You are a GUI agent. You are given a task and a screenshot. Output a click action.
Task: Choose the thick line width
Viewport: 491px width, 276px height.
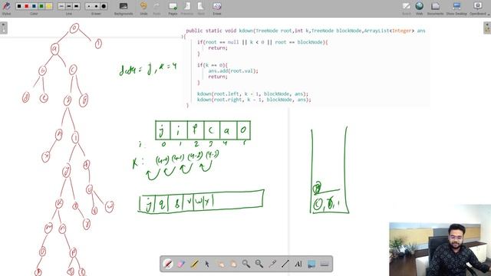point(77,6)
